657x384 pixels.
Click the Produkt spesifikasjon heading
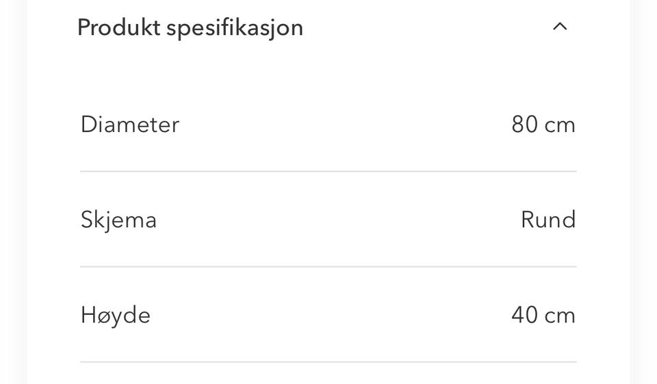coord(190,28)
